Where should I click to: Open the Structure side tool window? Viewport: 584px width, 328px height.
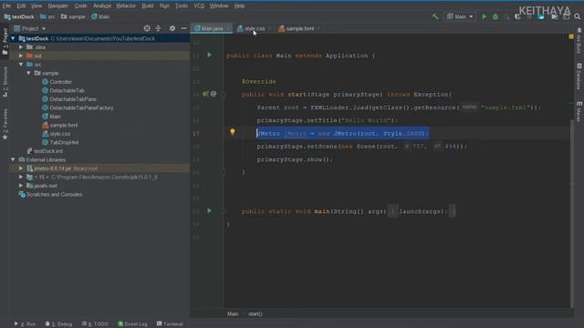click(x=5, y=82)
